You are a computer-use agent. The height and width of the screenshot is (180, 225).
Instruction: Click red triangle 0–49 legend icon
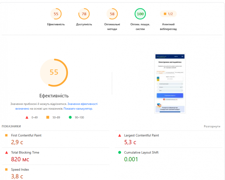[27, 117]
